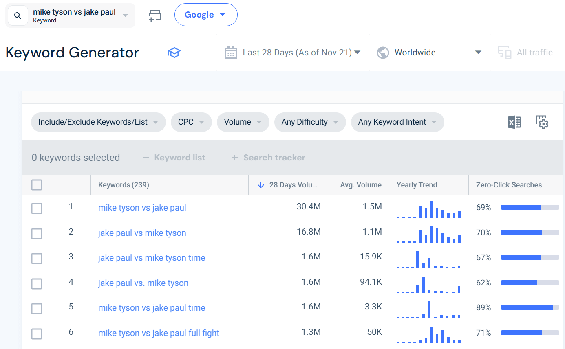
Task: Select the checkbox for 'jake paul vs mike tyson time'
Action: [x=36, y=258]
